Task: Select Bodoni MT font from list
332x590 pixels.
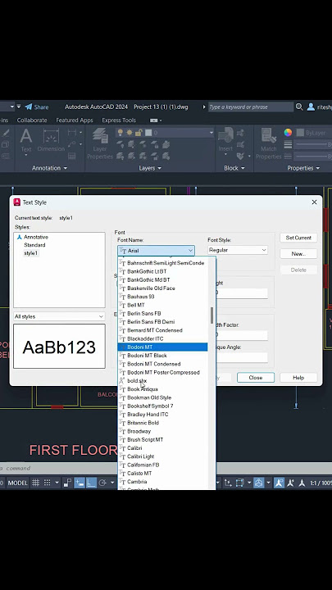Action: [x=162, y=347]
